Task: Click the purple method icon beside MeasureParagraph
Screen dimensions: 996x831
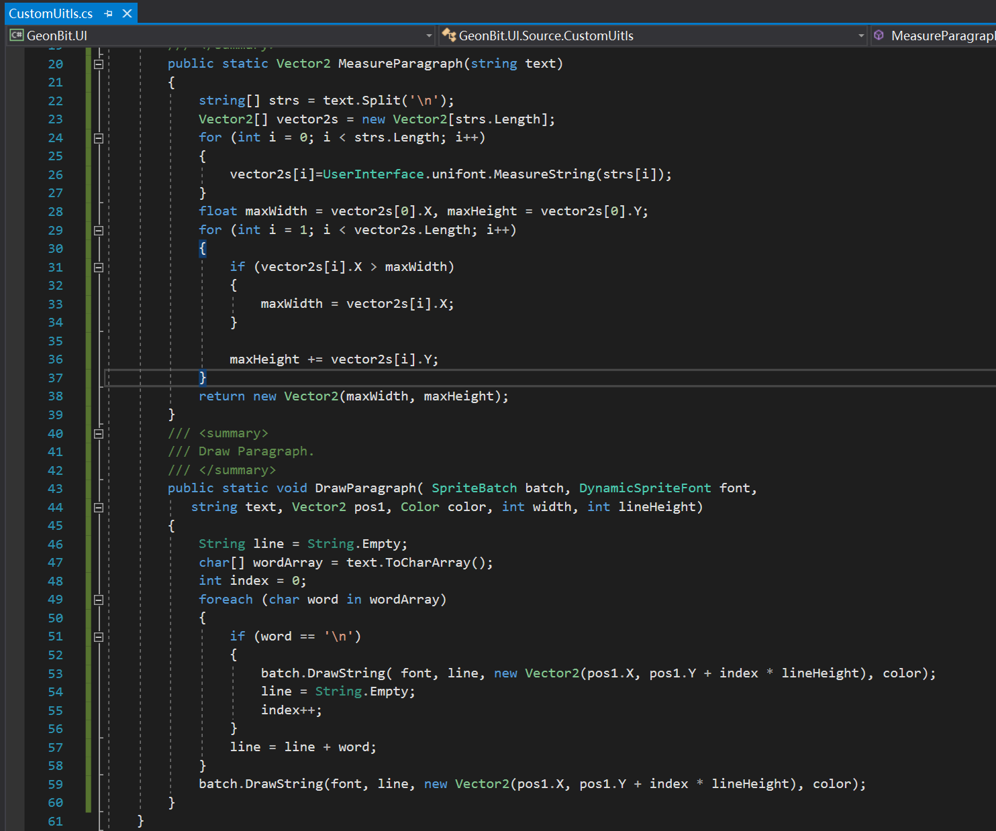Action: [879, 35]
